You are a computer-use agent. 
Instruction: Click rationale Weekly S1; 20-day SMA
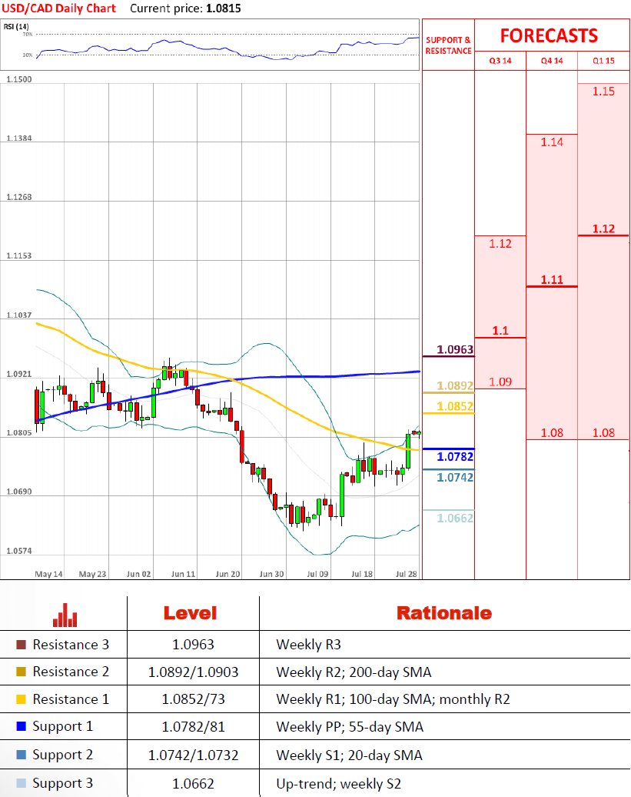(x=349, y=755)
